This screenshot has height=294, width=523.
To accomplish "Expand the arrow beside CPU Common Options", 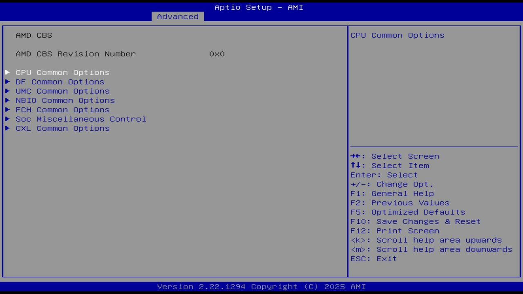I will [x=7, y=72].
